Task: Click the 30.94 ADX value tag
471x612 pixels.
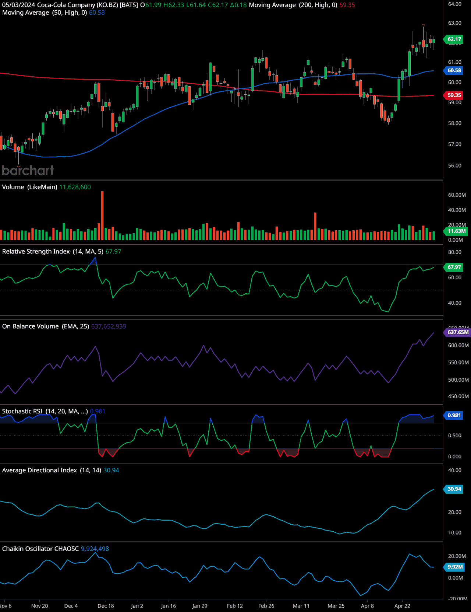Action: point(454,489)
